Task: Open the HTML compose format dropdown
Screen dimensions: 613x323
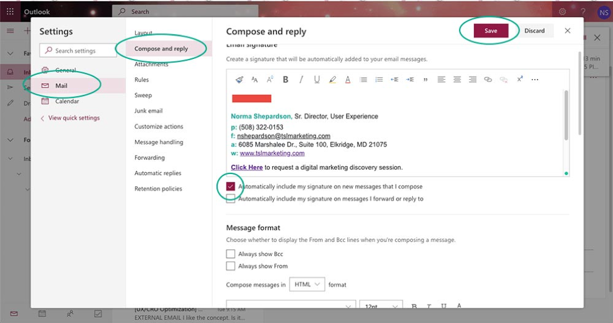Action: 307,284
